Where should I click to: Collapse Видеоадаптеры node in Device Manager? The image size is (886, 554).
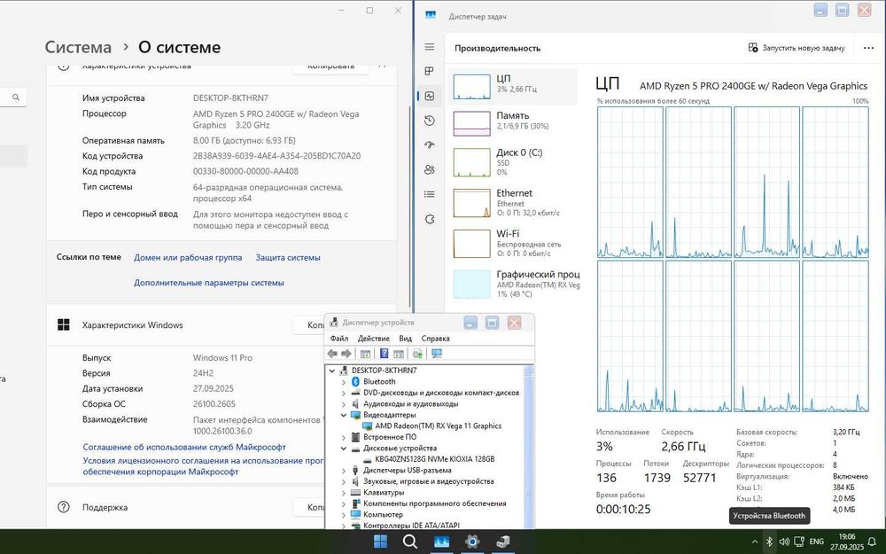click(344, 415)
